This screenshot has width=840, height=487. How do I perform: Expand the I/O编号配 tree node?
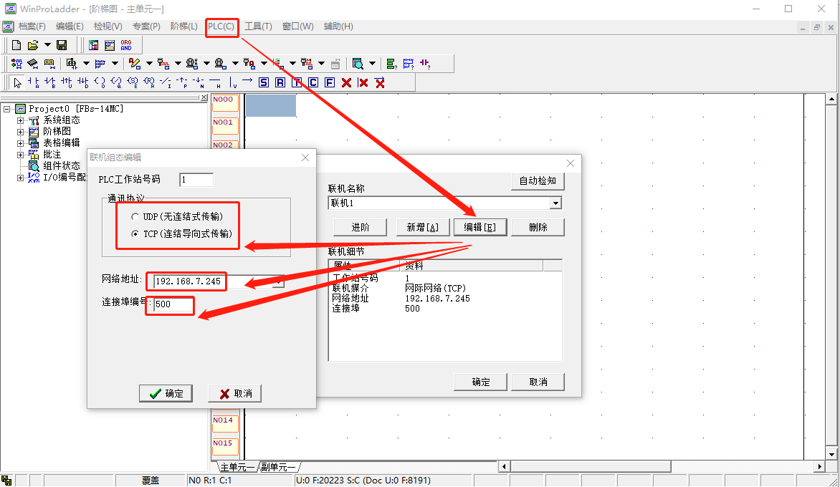click(20, 178)
